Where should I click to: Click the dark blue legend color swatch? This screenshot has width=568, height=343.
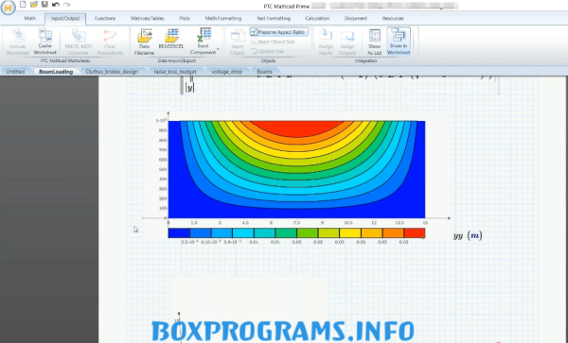pos(179,233)
